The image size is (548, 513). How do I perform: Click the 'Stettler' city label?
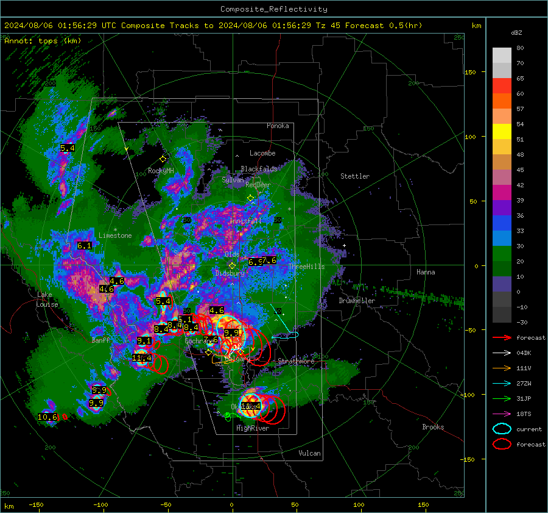coord(355,176)
